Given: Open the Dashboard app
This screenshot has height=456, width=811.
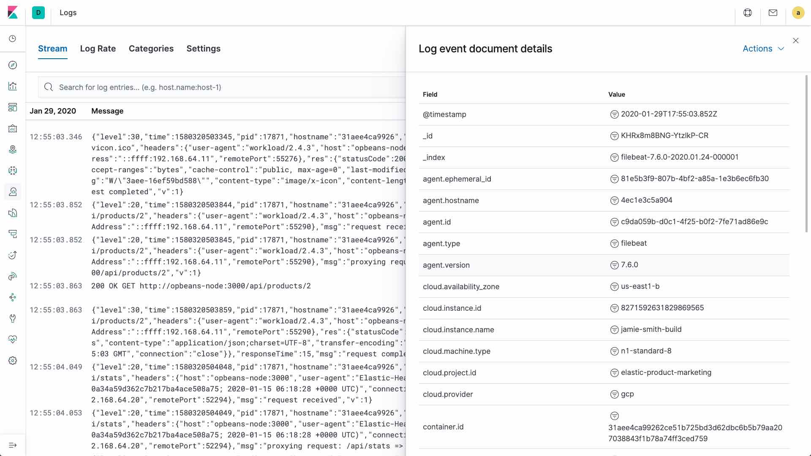Looking at the screenshot, I should (12, 107).
